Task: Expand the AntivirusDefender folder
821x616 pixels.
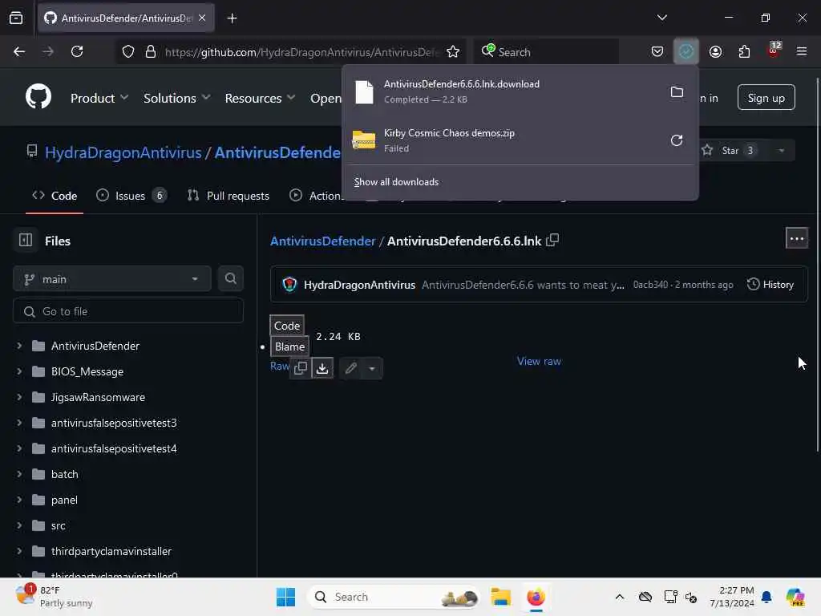Action: [19, 346]
